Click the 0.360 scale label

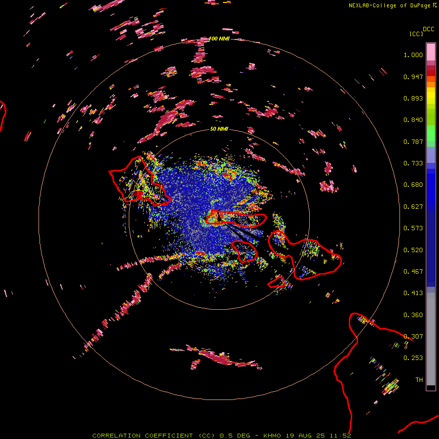(x=413, y=315)
